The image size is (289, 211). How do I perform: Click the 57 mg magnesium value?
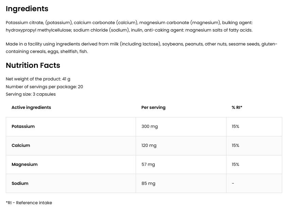tap(148, 165)
